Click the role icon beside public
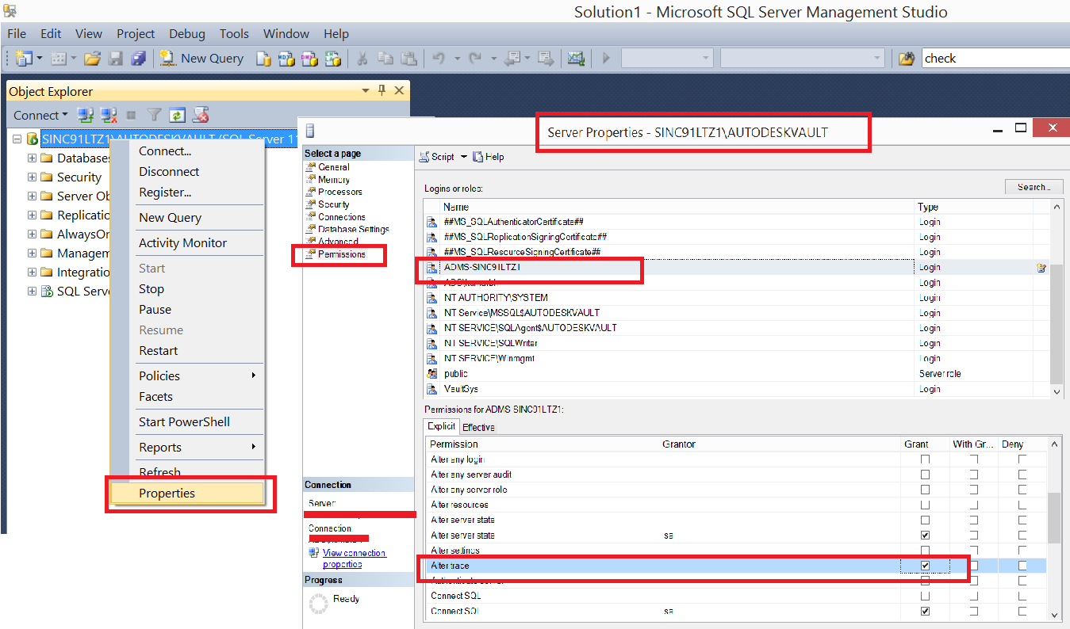This screenshot has width=1070, height=629. (431, 373)
